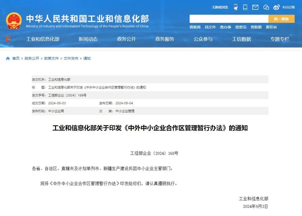Click the 统一搜索 search button
This screenshot has height=216, width=302.
pyautogui.click(x=281, y=19)
